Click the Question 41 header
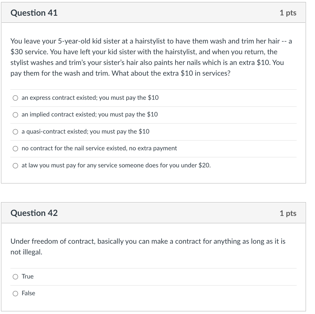Viewport: 315px width, 314px height. pos(34,13)
